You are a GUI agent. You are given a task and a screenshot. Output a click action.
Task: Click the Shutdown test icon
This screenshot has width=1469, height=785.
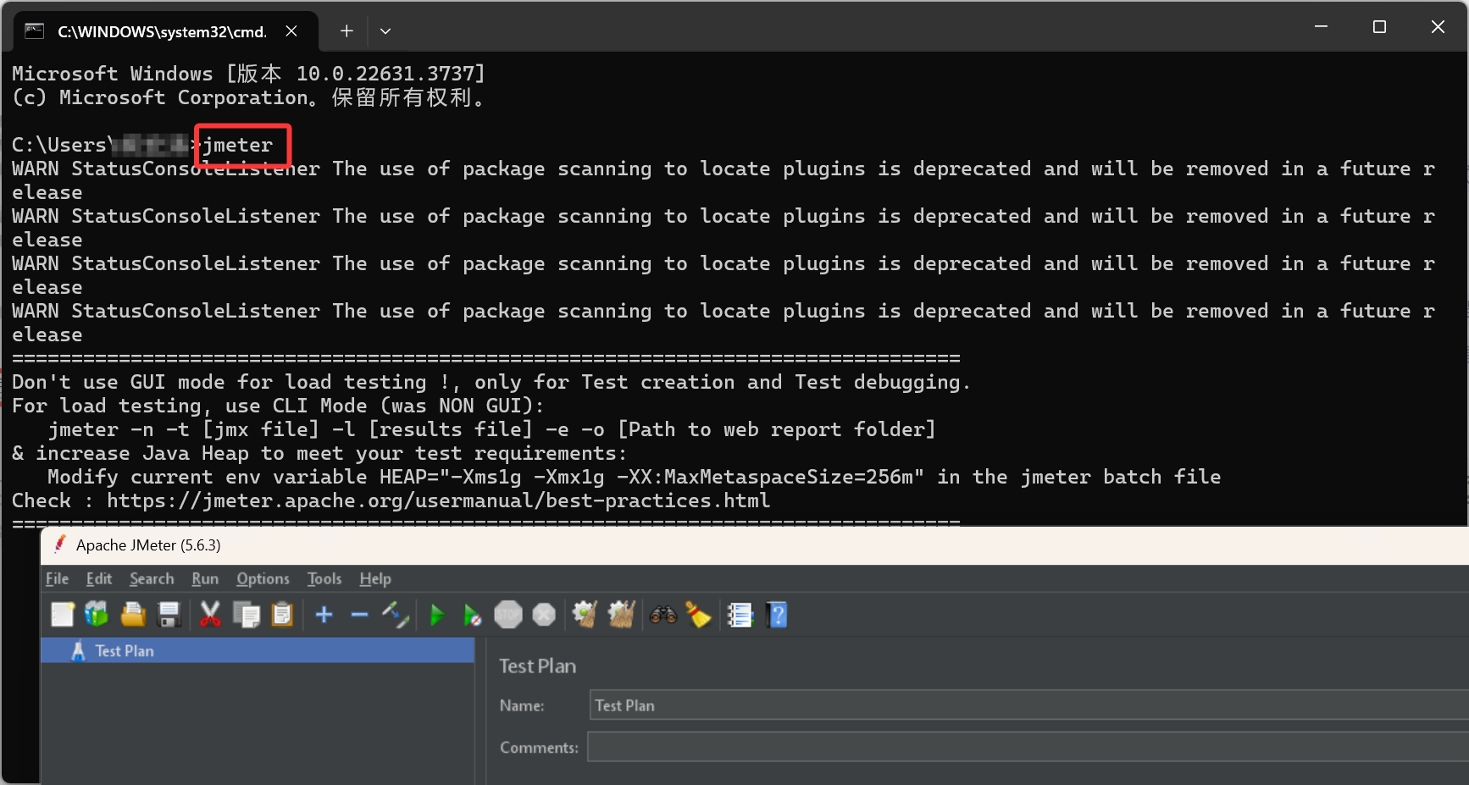point(544,615)
